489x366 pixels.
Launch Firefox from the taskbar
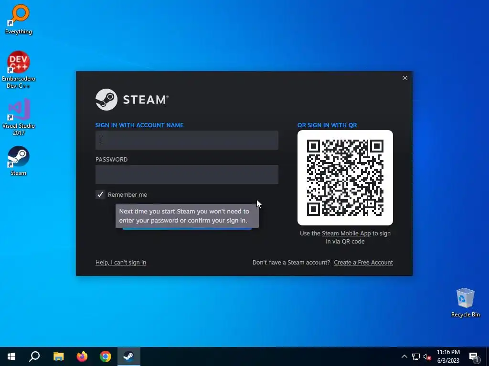82,356
